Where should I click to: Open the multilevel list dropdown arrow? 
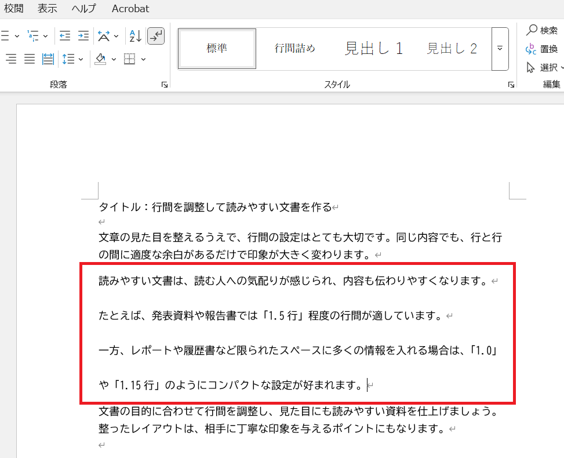click(45, 36)
